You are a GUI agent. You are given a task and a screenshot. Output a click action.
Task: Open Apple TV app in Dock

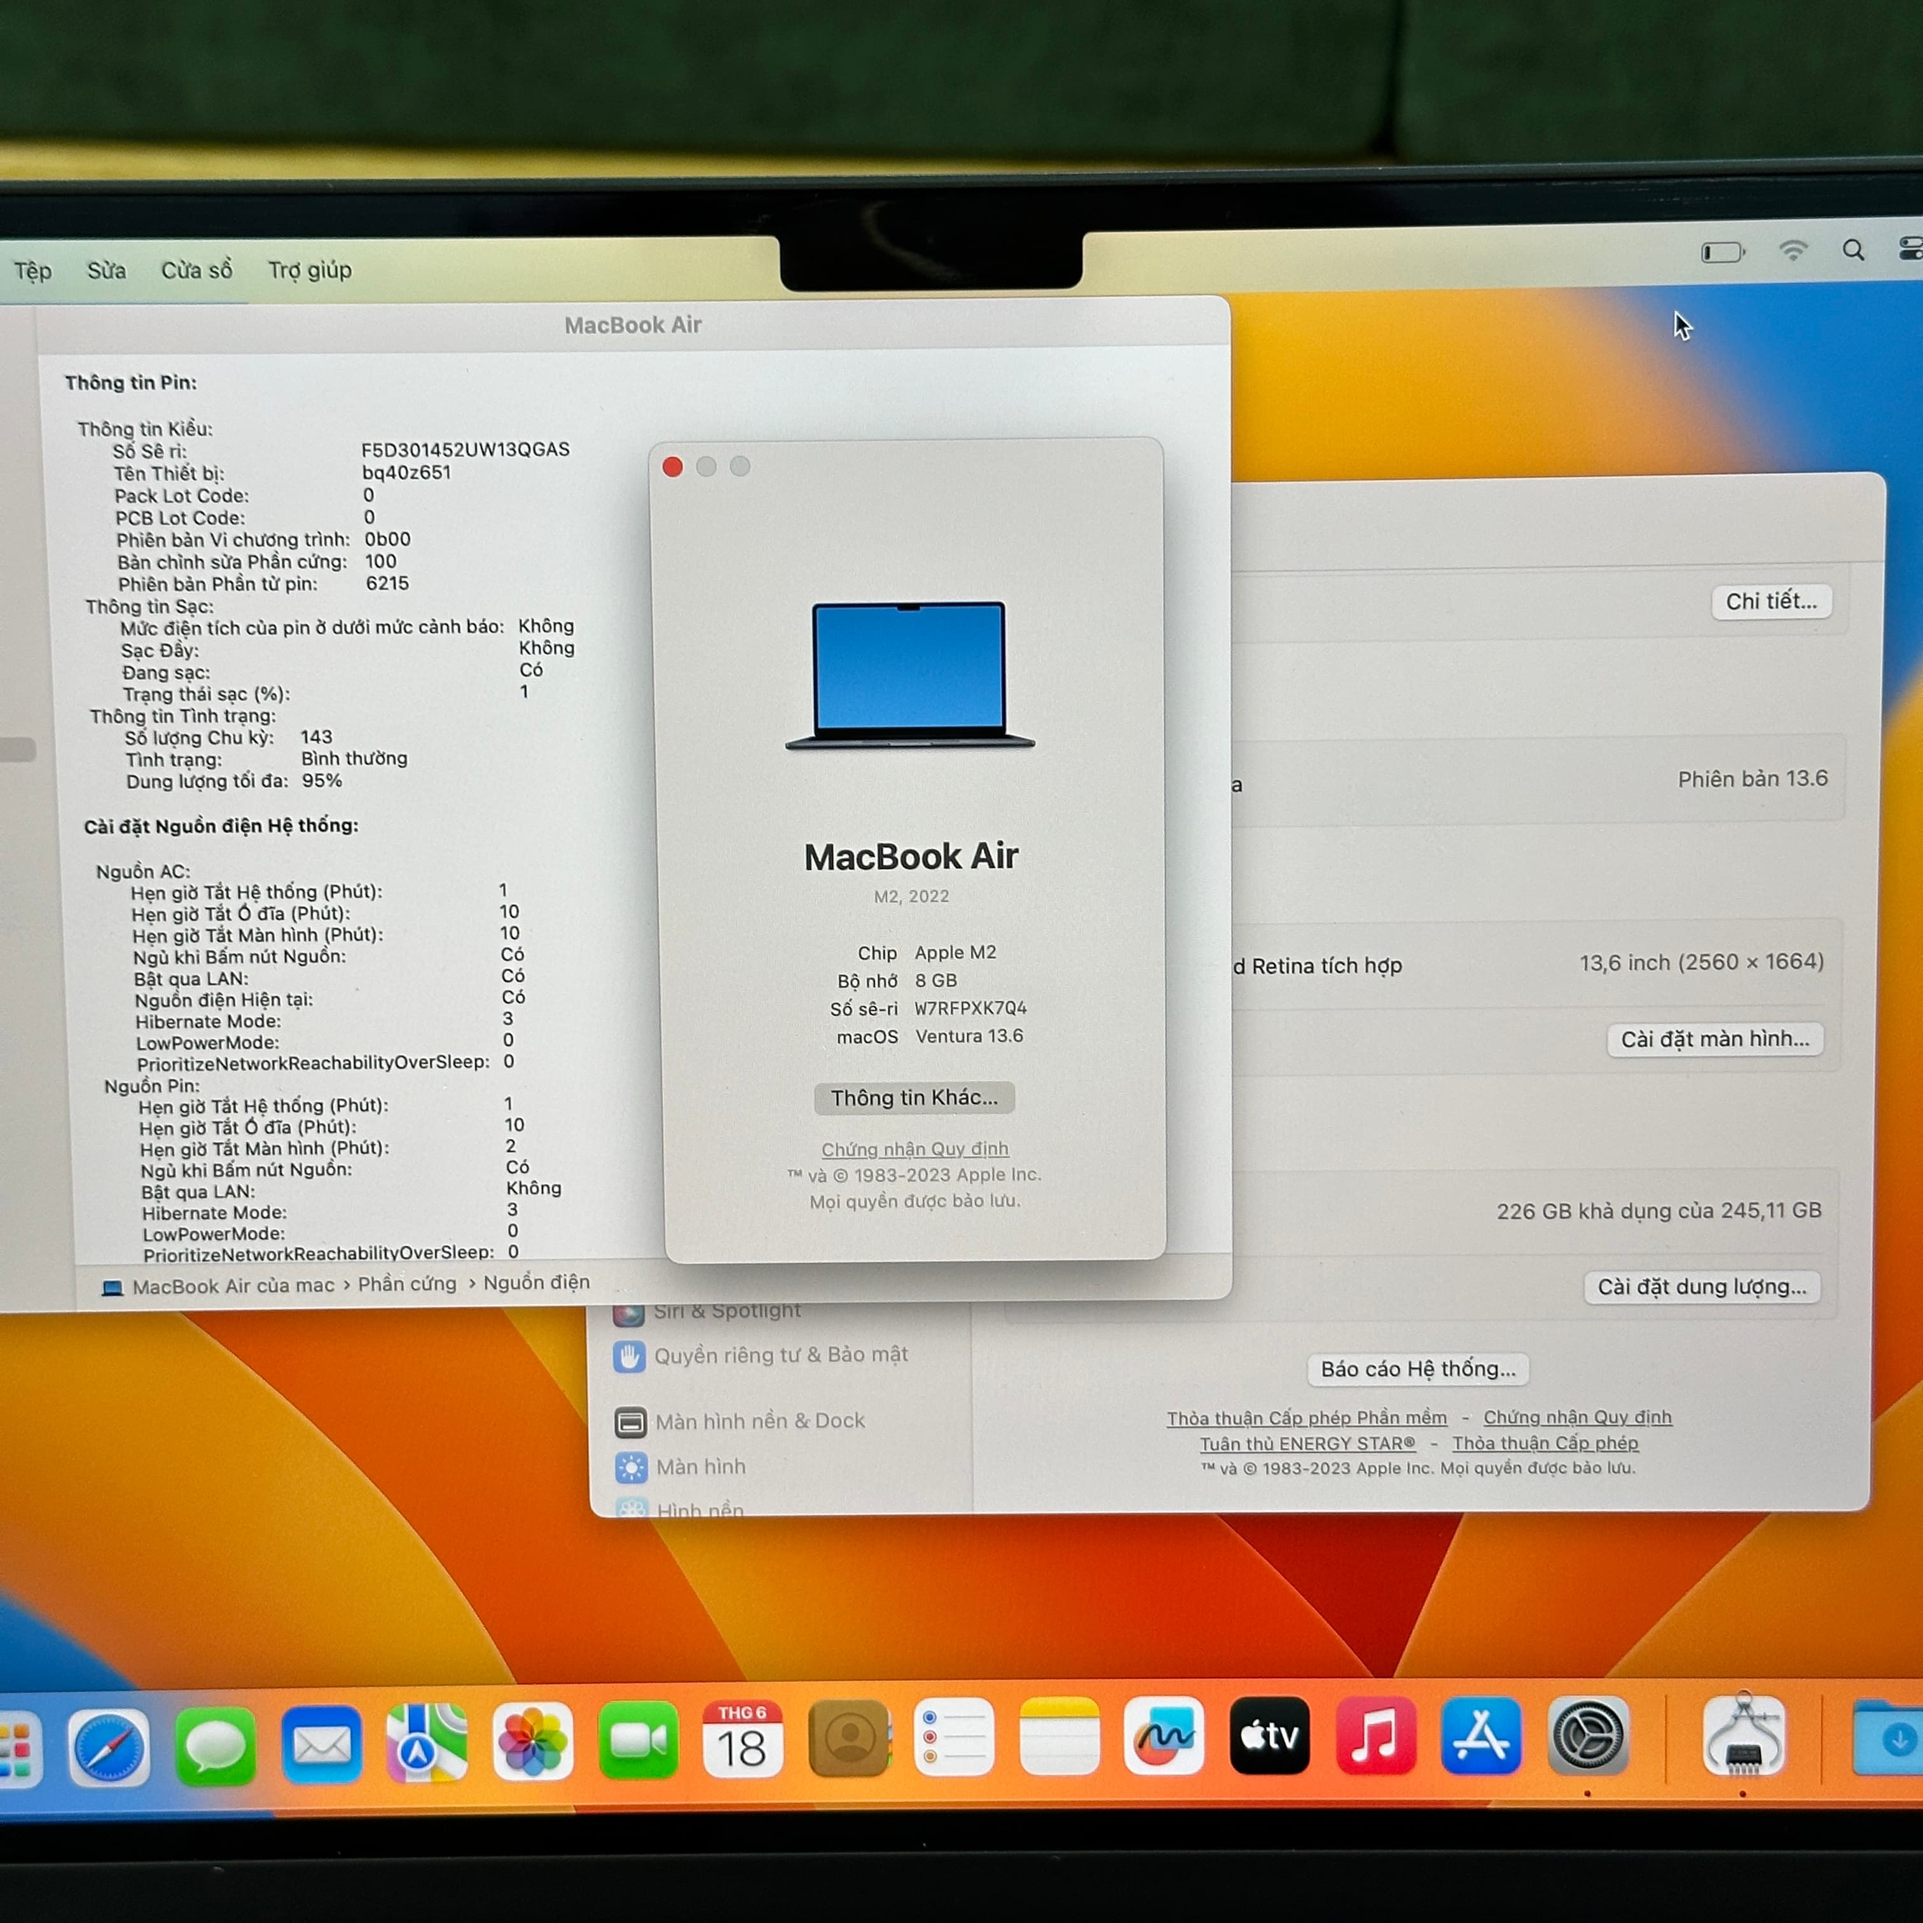click(x=1270, y=1736)
